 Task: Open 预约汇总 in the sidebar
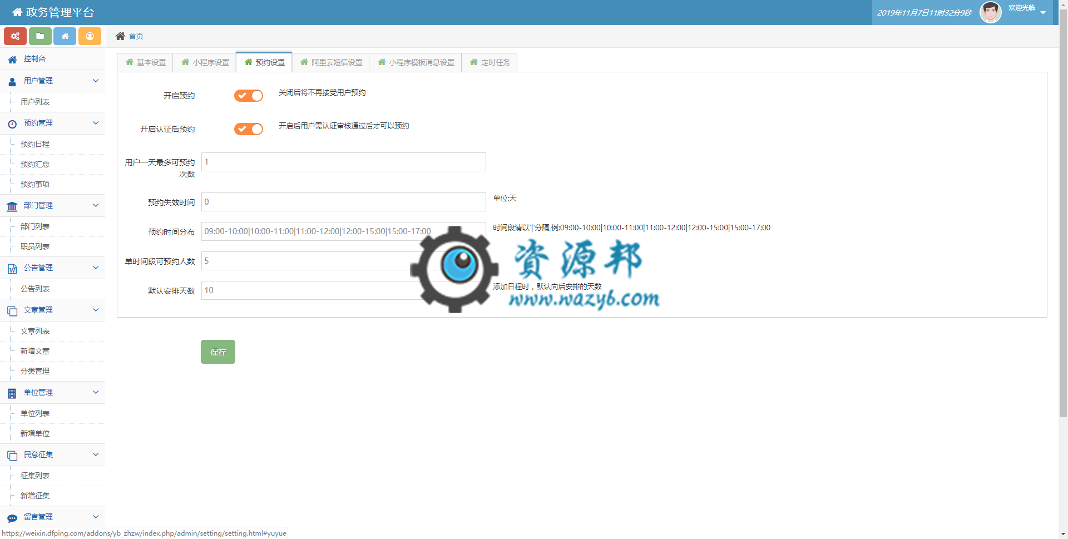[35, 164]
